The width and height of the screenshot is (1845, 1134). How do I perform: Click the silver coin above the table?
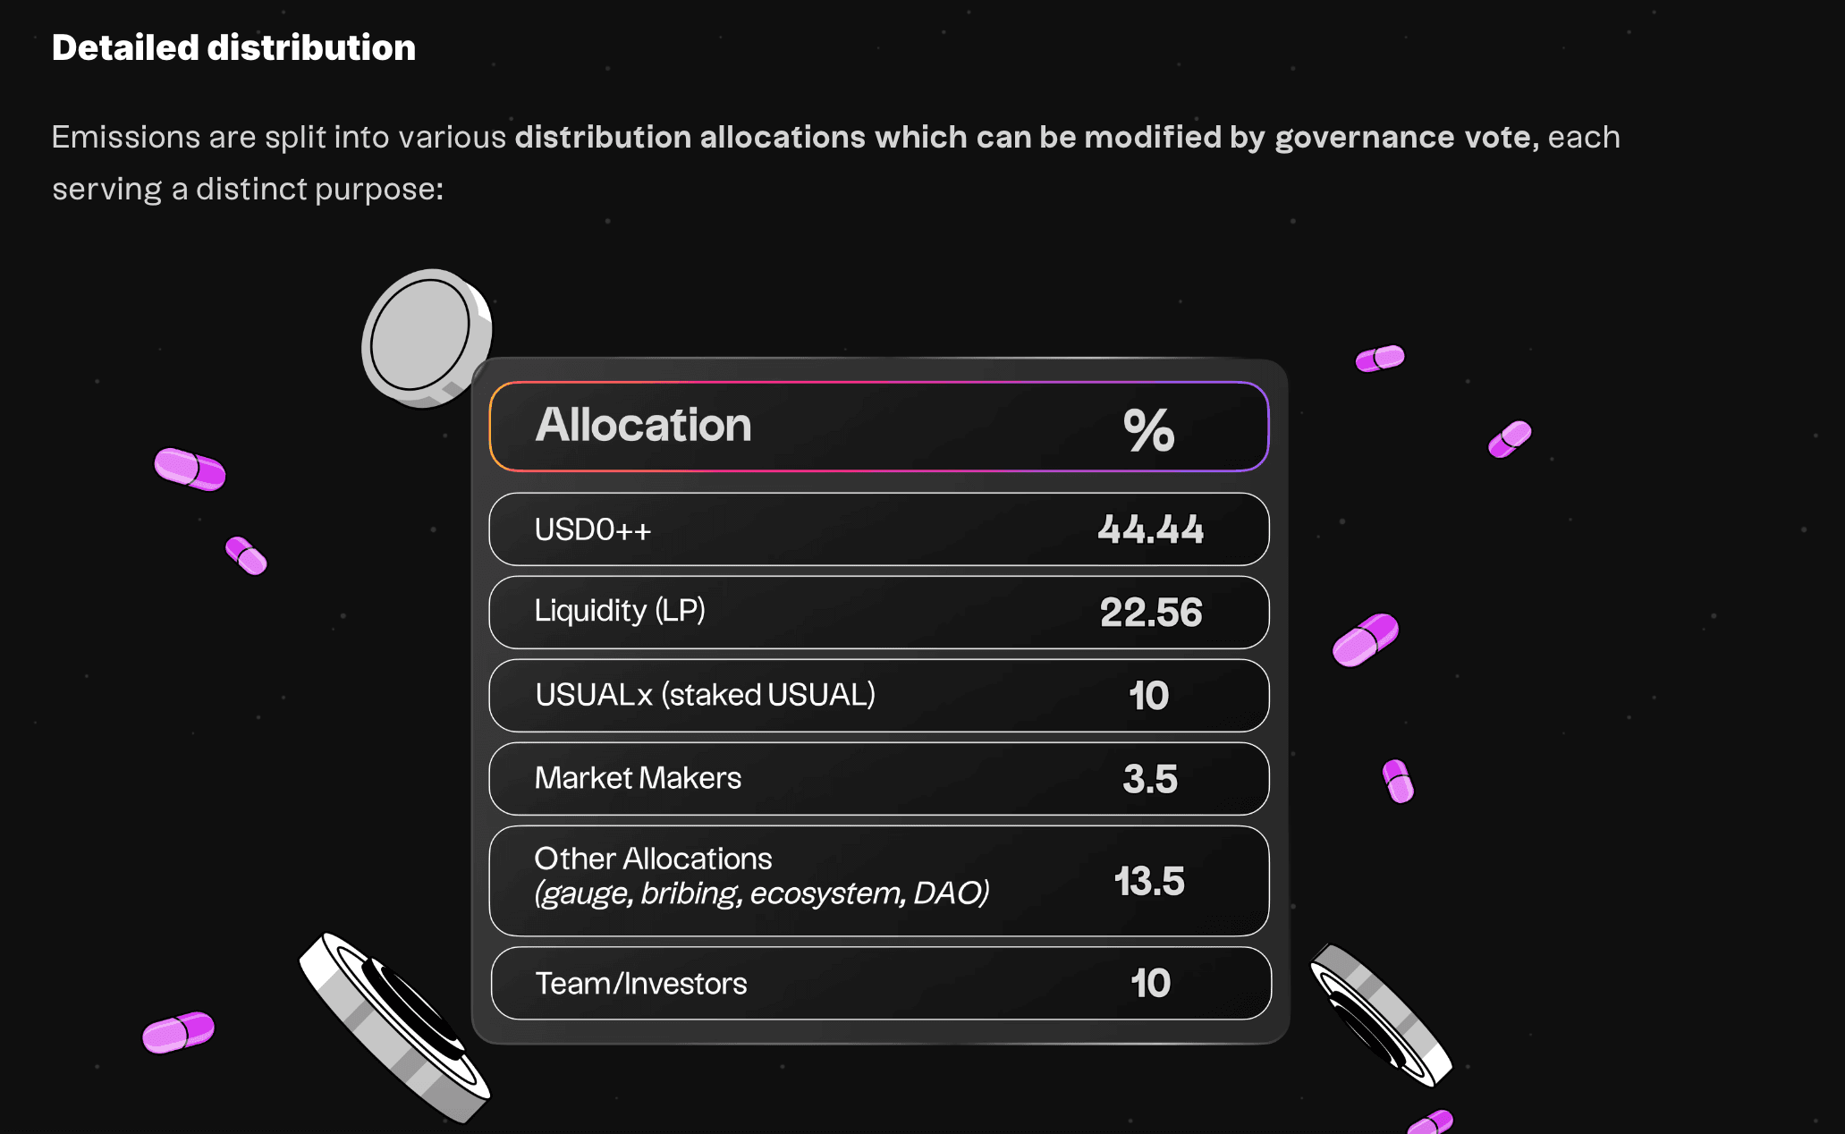click(x=427, y=338)
